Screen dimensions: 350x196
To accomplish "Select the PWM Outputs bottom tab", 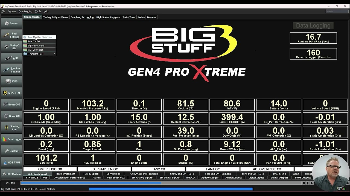I will coord(303,178).
